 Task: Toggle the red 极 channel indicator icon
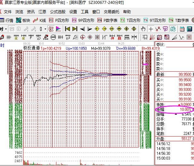pos(51,29)
